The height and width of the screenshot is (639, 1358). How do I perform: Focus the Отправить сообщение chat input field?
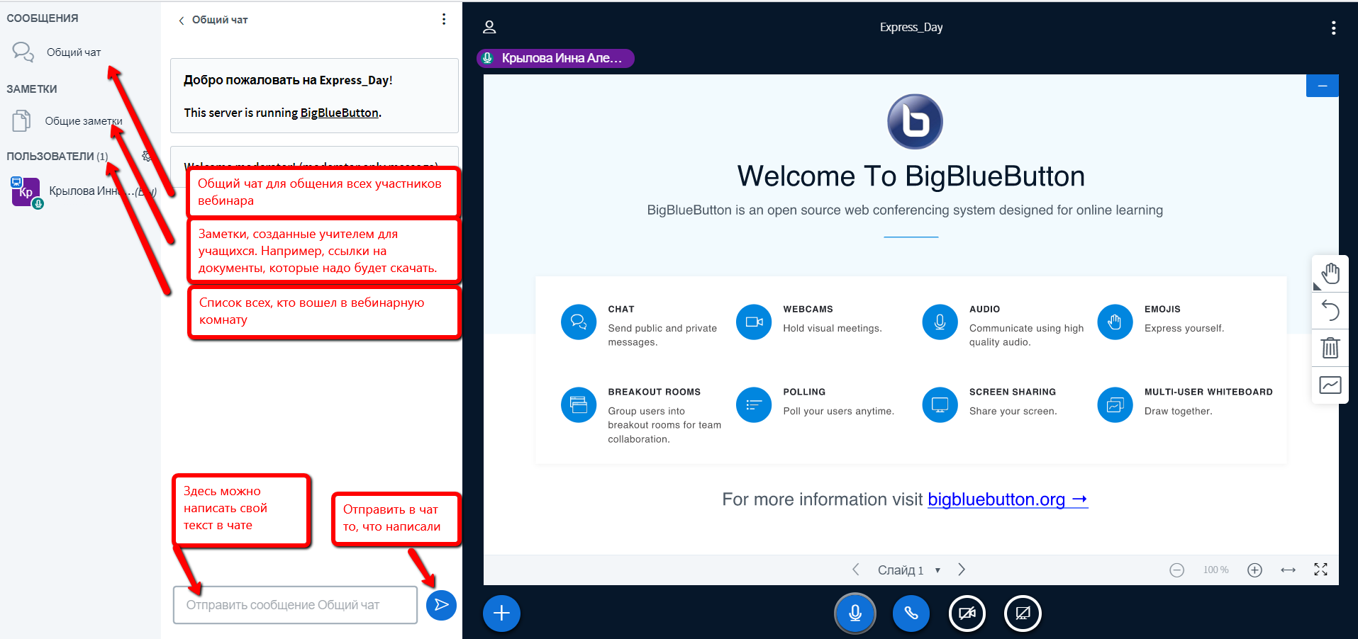[295, 605]
